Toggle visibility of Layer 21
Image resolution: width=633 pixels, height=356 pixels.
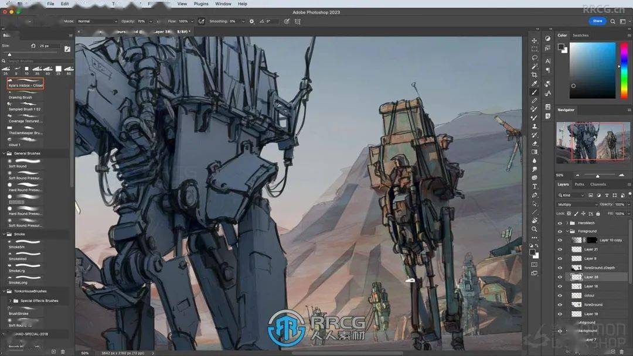tap(560, 249)
